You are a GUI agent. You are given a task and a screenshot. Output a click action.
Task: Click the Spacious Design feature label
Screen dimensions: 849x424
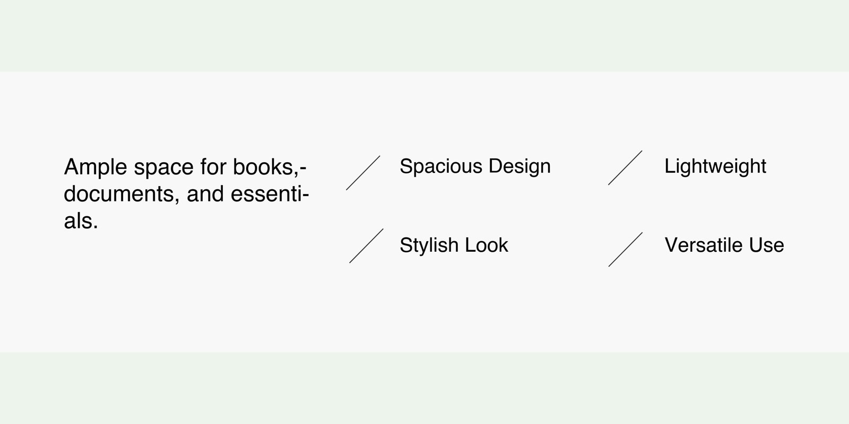pos(475,166)
